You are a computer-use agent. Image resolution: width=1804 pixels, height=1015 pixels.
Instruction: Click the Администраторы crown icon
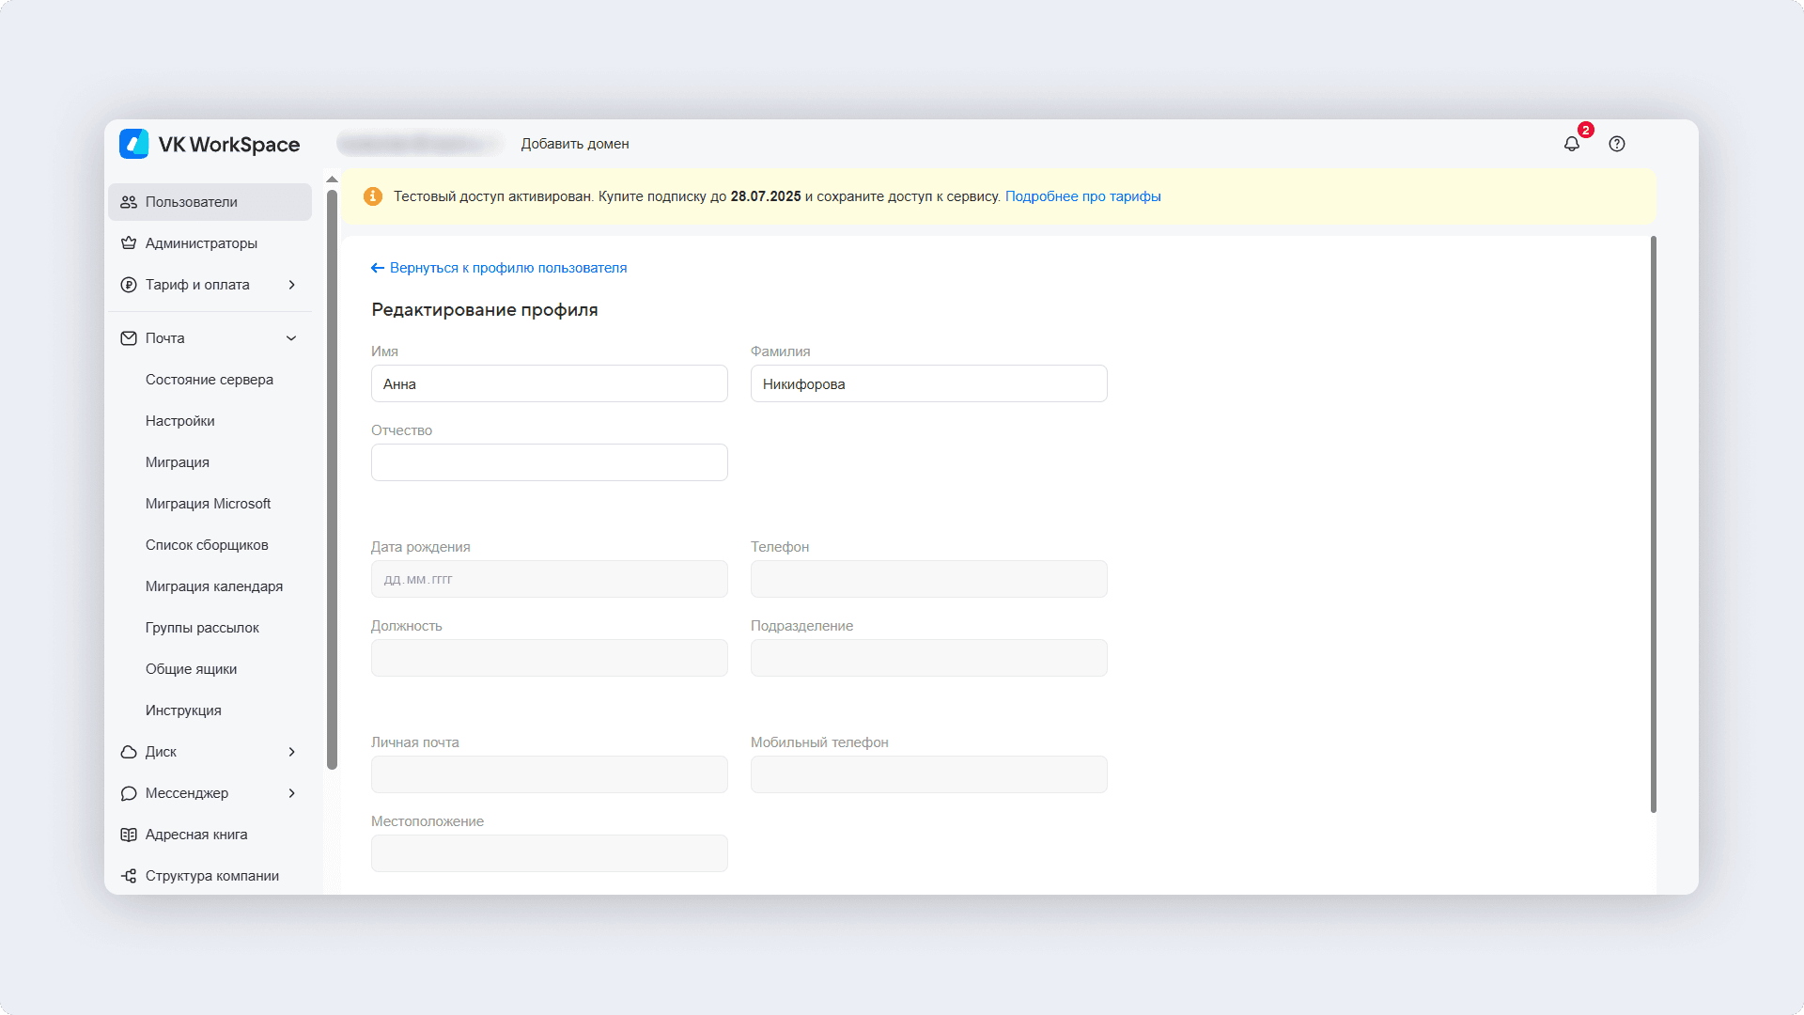(129, 243)
